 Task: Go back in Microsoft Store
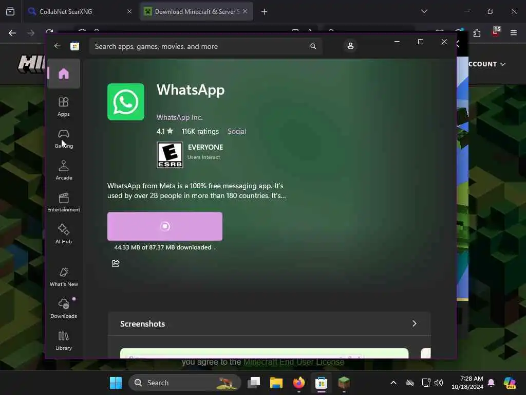pyautogui.click(x=58, y=46)
